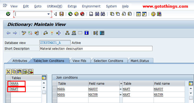The height and width of the screenshot is (103, 194).
Task: Switch to the Maint.Status tab
Action: (140, 61)
